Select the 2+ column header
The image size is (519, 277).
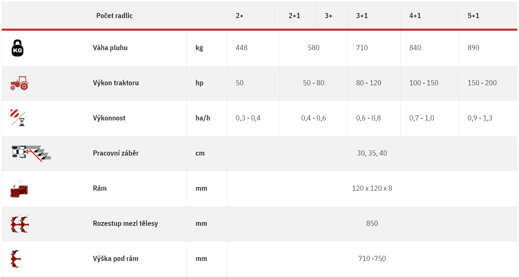(240, 16)
